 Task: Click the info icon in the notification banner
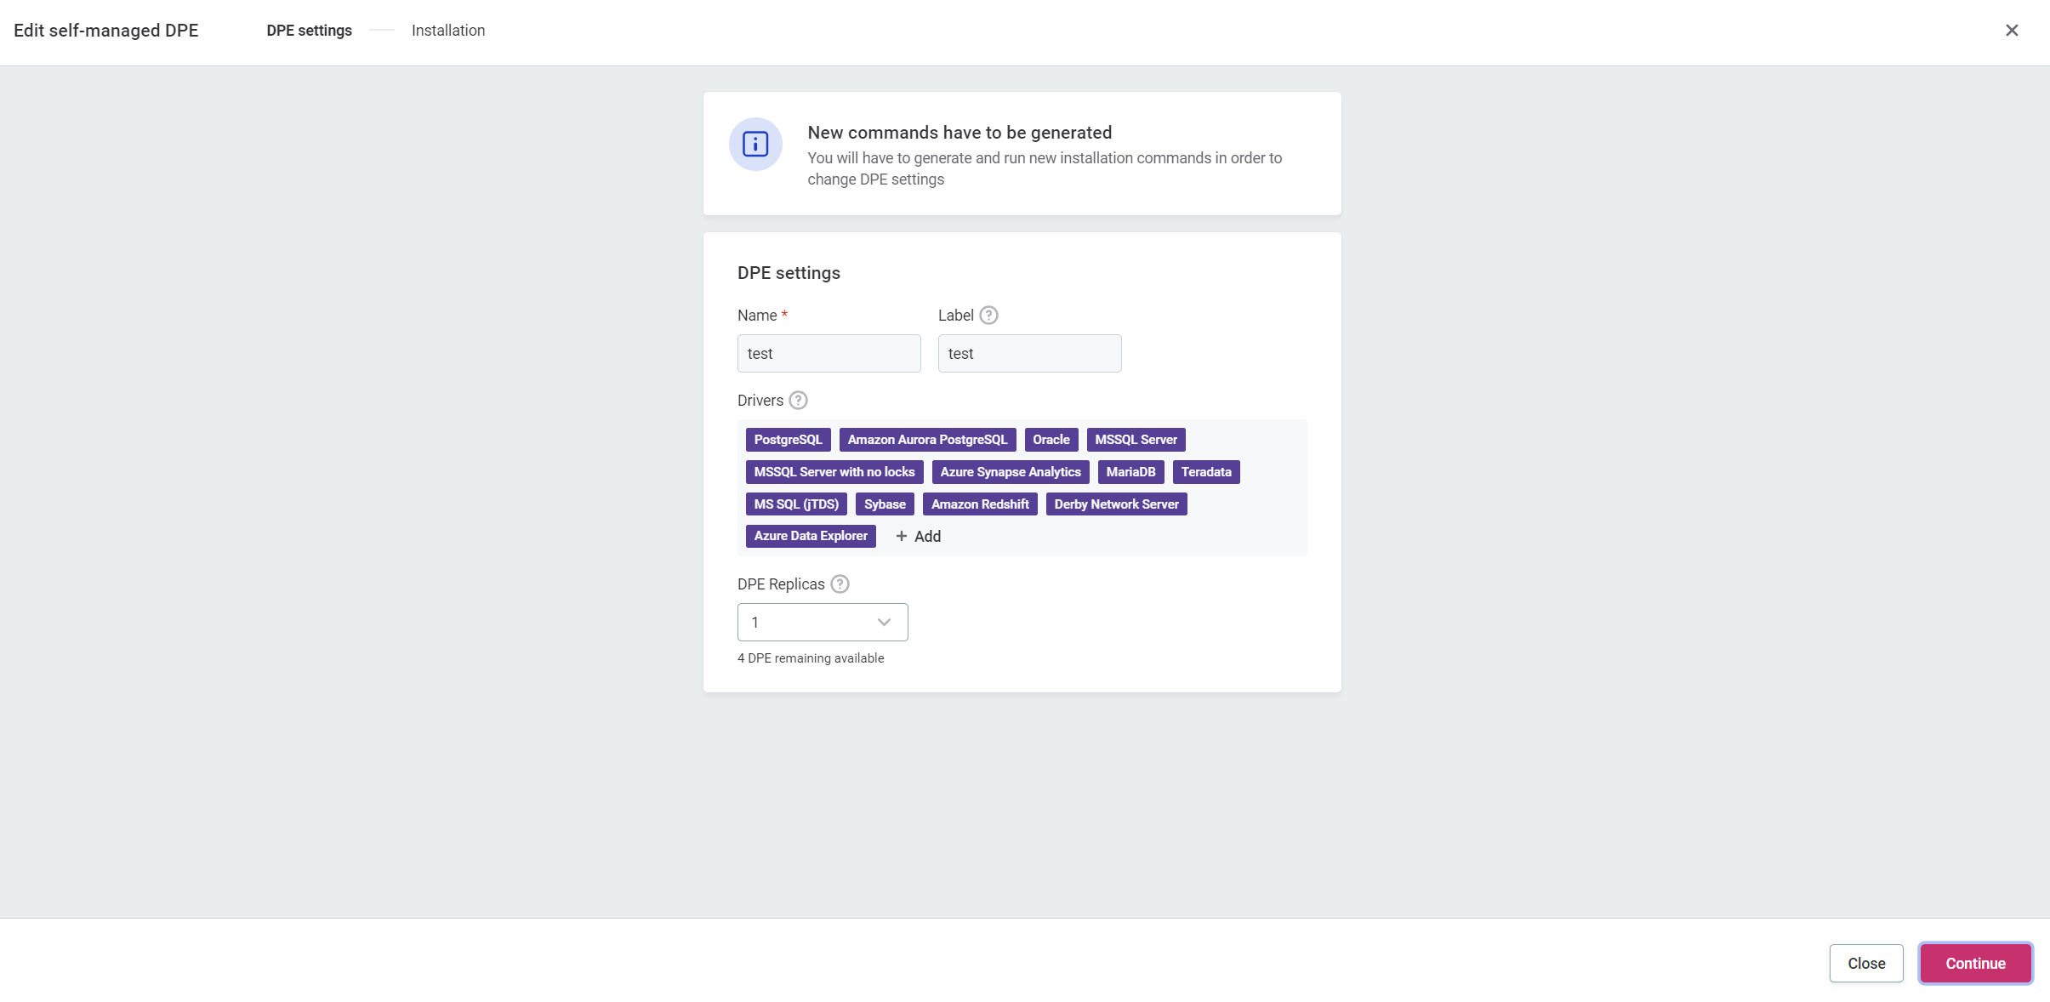(755, 145)
